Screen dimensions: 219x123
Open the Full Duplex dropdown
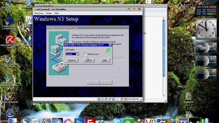pyautogui.click(x=78, y=54)
